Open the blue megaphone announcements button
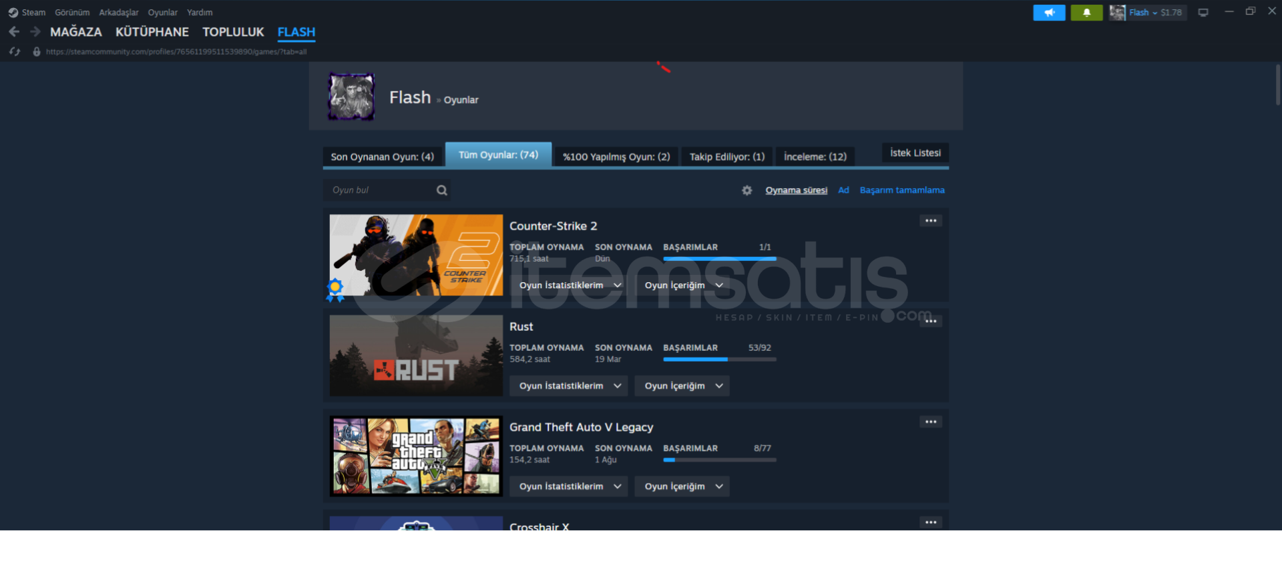 point(1049,13)
